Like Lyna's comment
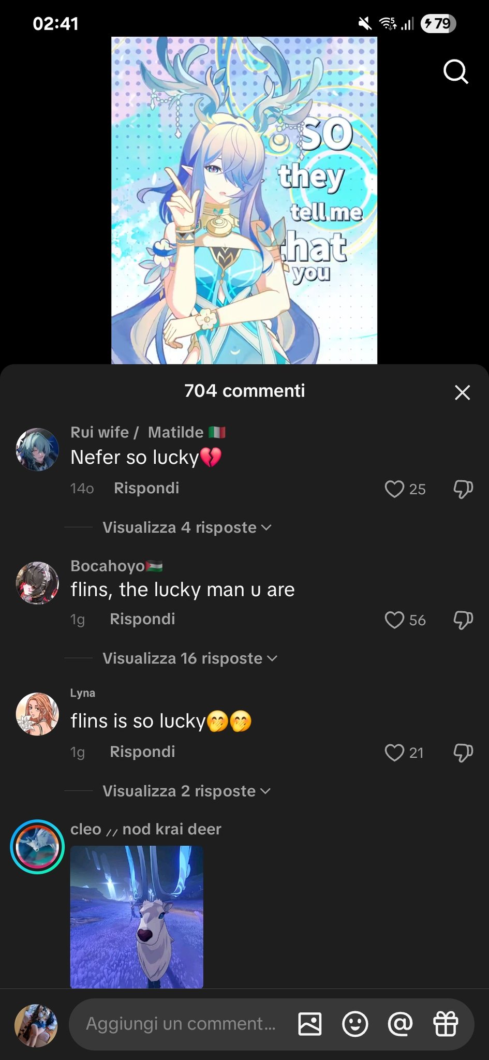This screenshot has height=1060, width=489. point(394,753)
